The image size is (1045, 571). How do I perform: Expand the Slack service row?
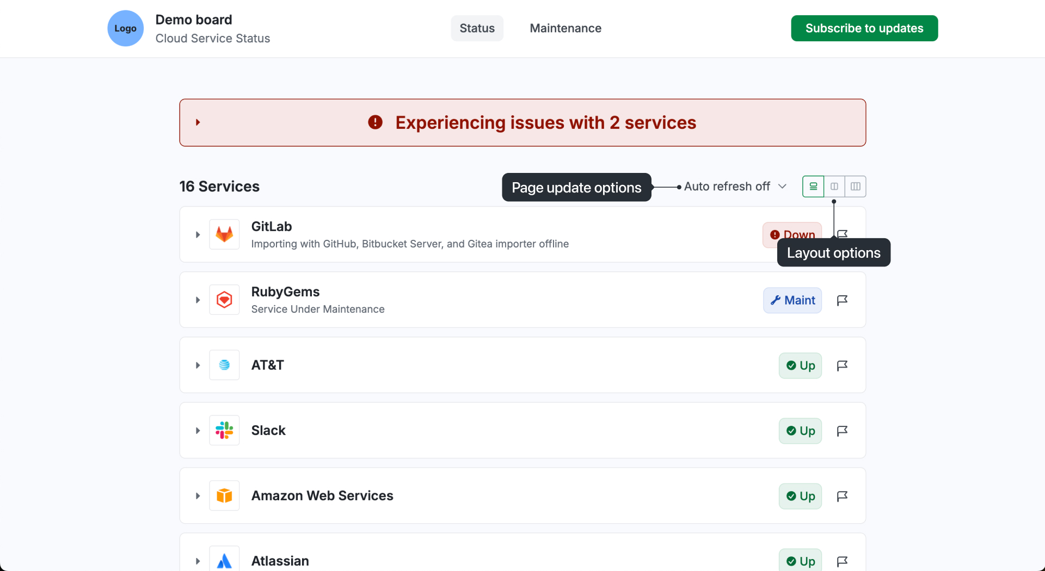[x=198, y=430]
